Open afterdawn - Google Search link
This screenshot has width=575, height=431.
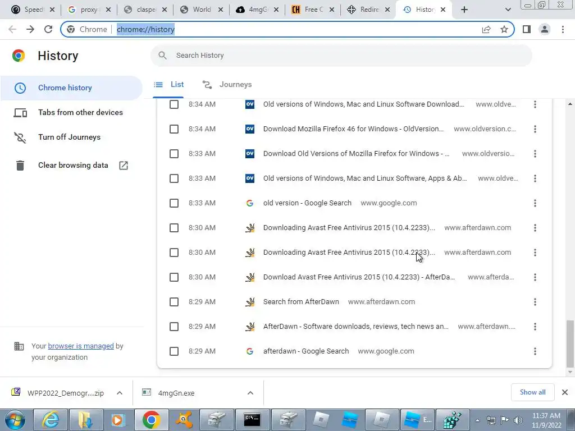coord(306,351)
